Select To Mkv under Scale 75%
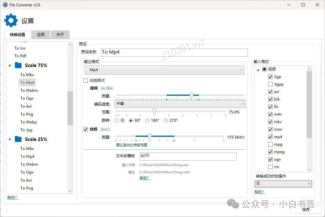Viewport: 325px width, 217px height. point(27,75)
